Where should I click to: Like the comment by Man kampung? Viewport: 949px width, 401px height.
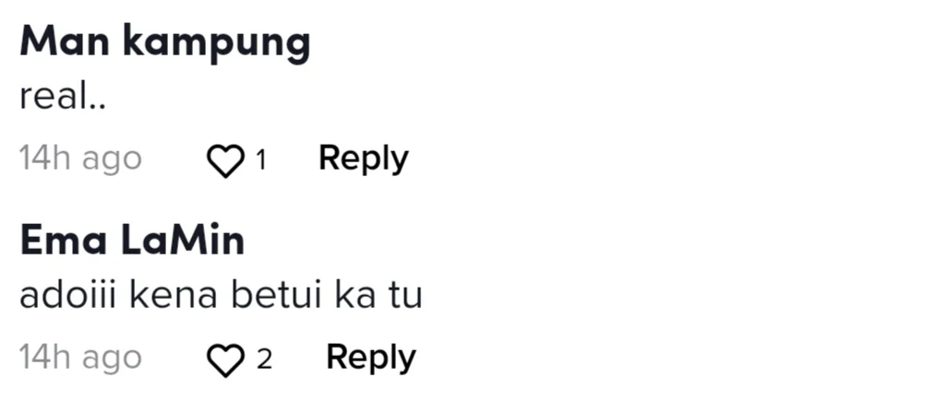click(x=226, y=162)
